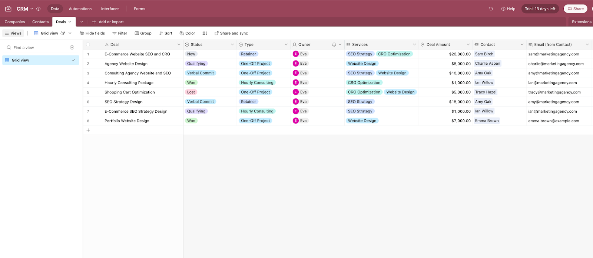Open the Deal column header dropdown
Image resolution: width=593 pixels, height=258 pixels.
pyautogui.click(x=179, y=44)
